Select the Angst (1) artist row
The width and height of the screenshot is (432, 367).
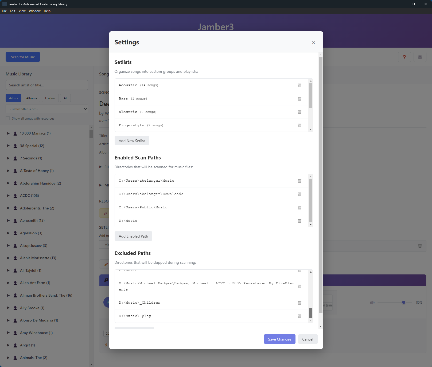click(44, 345)
